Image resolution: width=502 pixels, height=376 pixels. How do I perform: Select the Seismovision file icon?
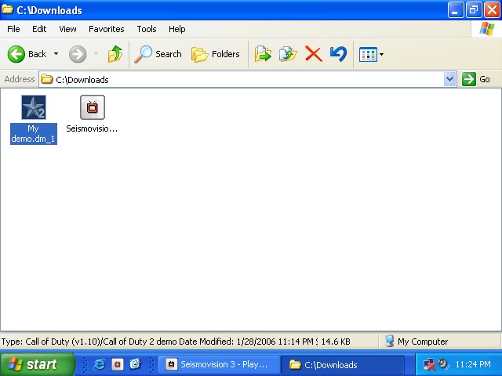click(92, 108)
